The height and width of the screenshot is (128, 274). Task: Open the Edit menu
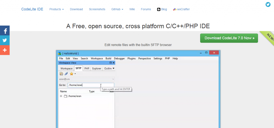click(68, 58)
